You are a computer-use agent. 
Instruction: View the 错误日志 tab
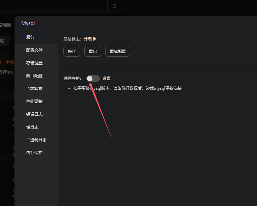36,114
